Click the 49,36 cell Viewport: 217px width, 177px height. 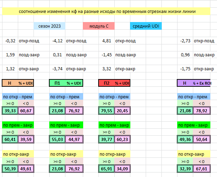(x=185, y=139)
